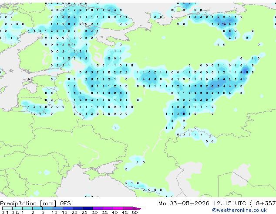This screenshot has height=214, width=276.
Task: Click the "GFS" model label
Action: point(65,204)
